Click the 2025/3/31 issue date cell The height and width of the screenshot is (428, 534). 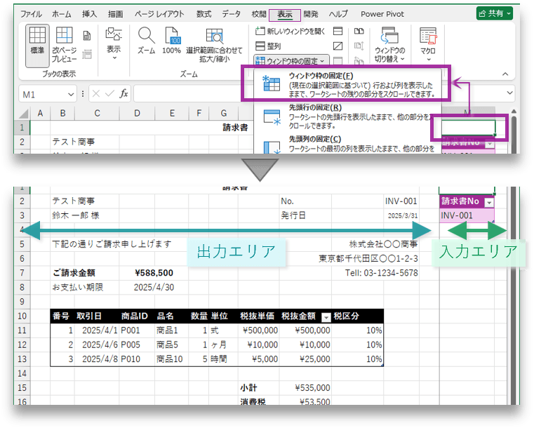click(x=402, y=215)
